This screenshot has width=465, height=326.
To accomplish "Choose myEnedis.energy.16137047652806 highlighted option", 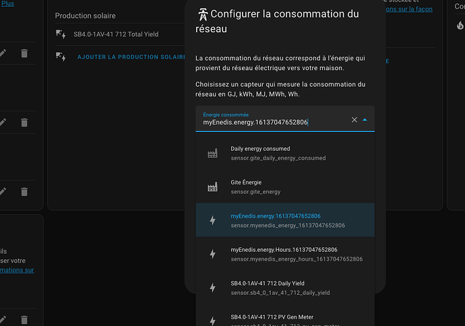I will click(285, 220).
